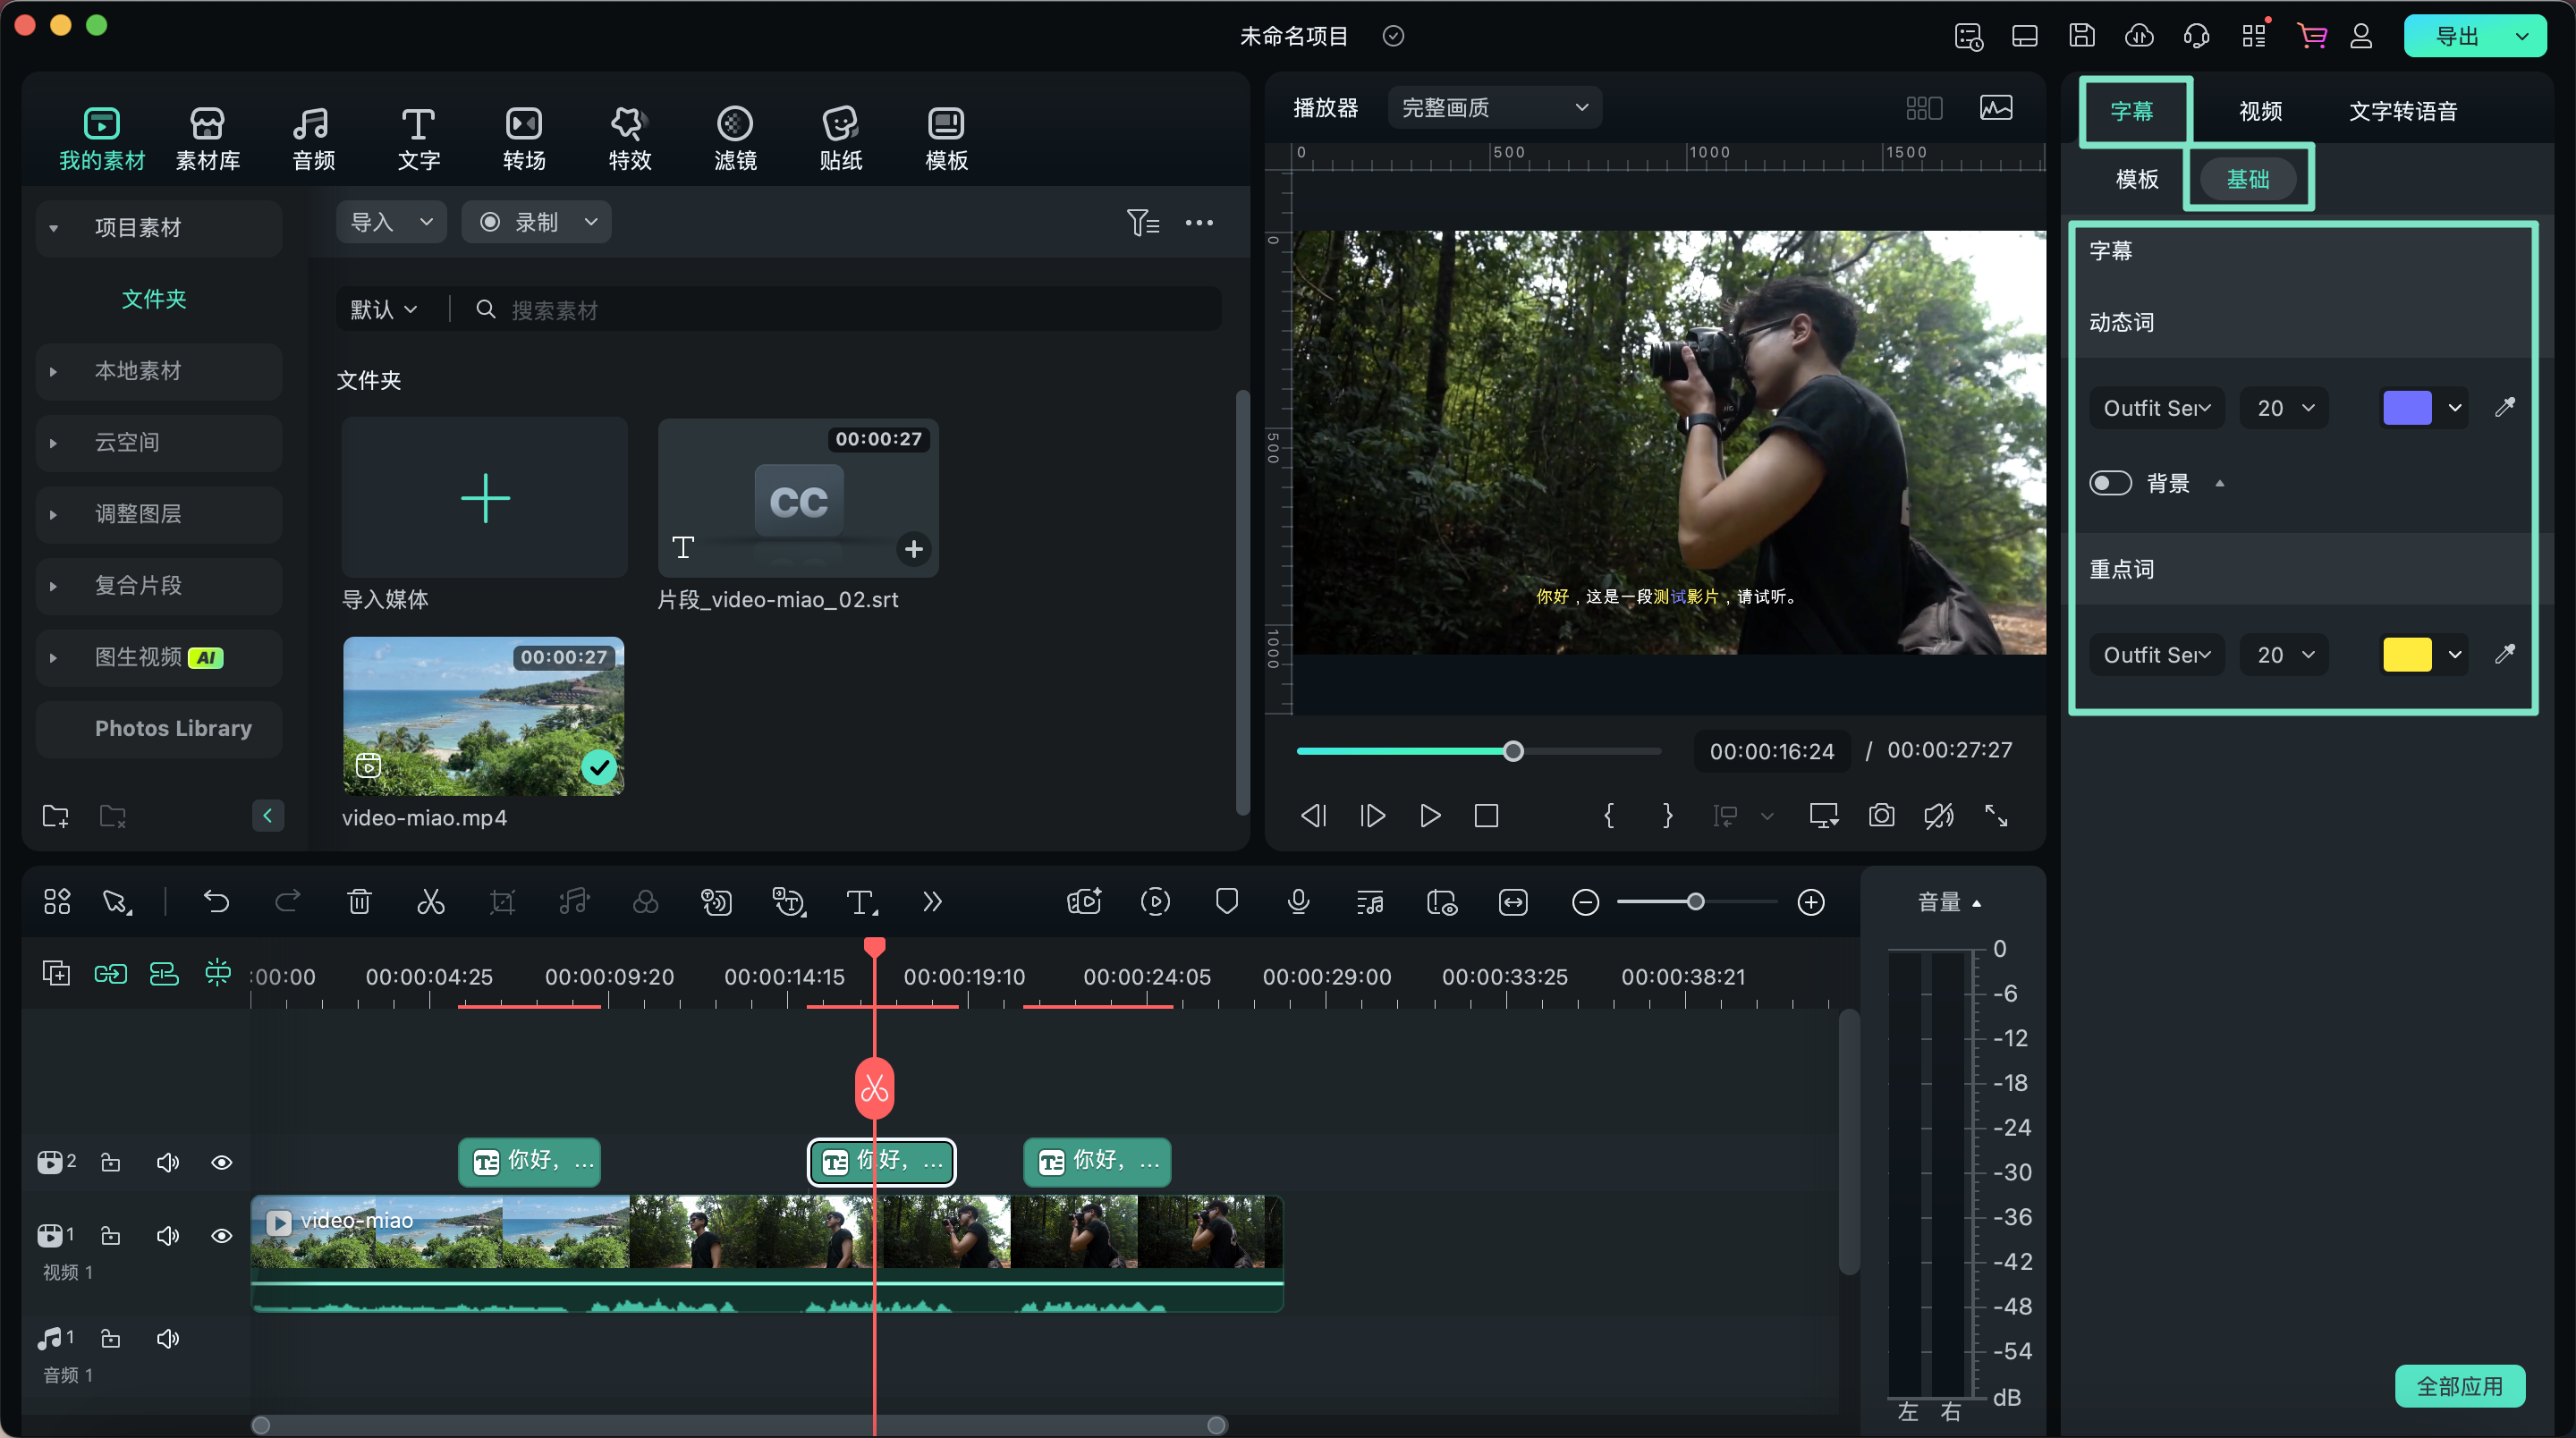Click the voiceover microphone icon
The image size is (2576, 1438).
point(1298,902)
